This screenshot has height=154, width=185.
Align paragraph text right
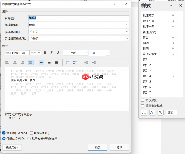[23, 62]
